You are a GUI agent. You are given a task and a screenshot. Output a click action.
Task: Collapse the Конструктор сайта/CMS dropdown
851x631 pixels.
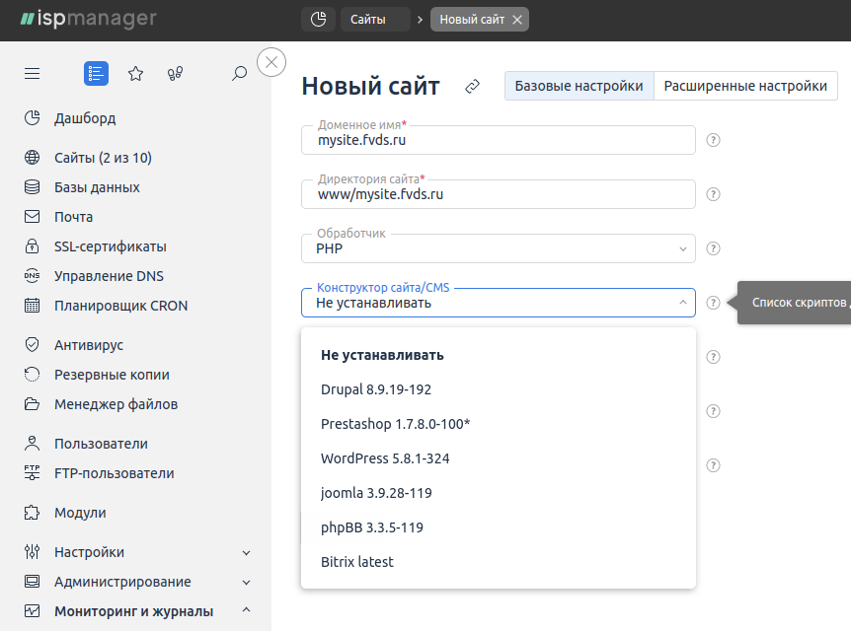click(x=499, y=303)
